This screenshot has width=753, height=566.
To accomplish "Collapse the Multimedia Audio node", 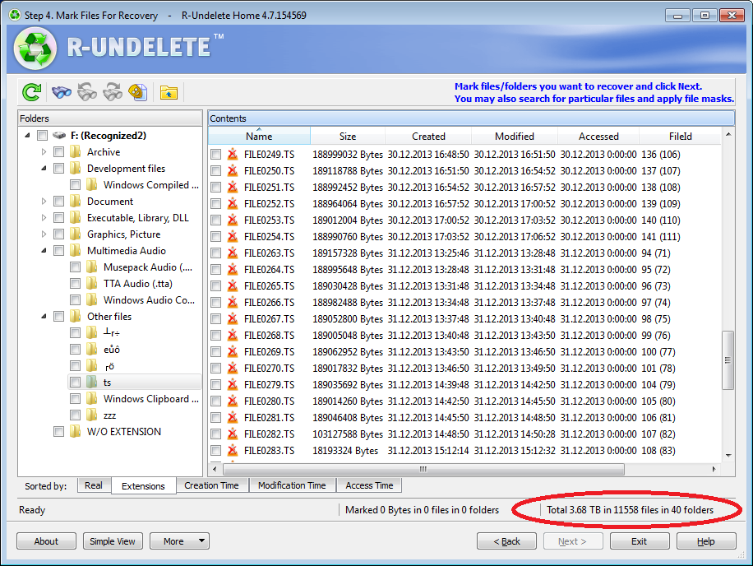I will (x=44, y=250).
